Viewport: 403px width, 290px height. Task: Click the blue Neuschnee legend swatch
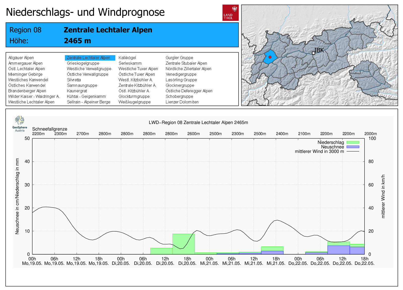point(353,147)
